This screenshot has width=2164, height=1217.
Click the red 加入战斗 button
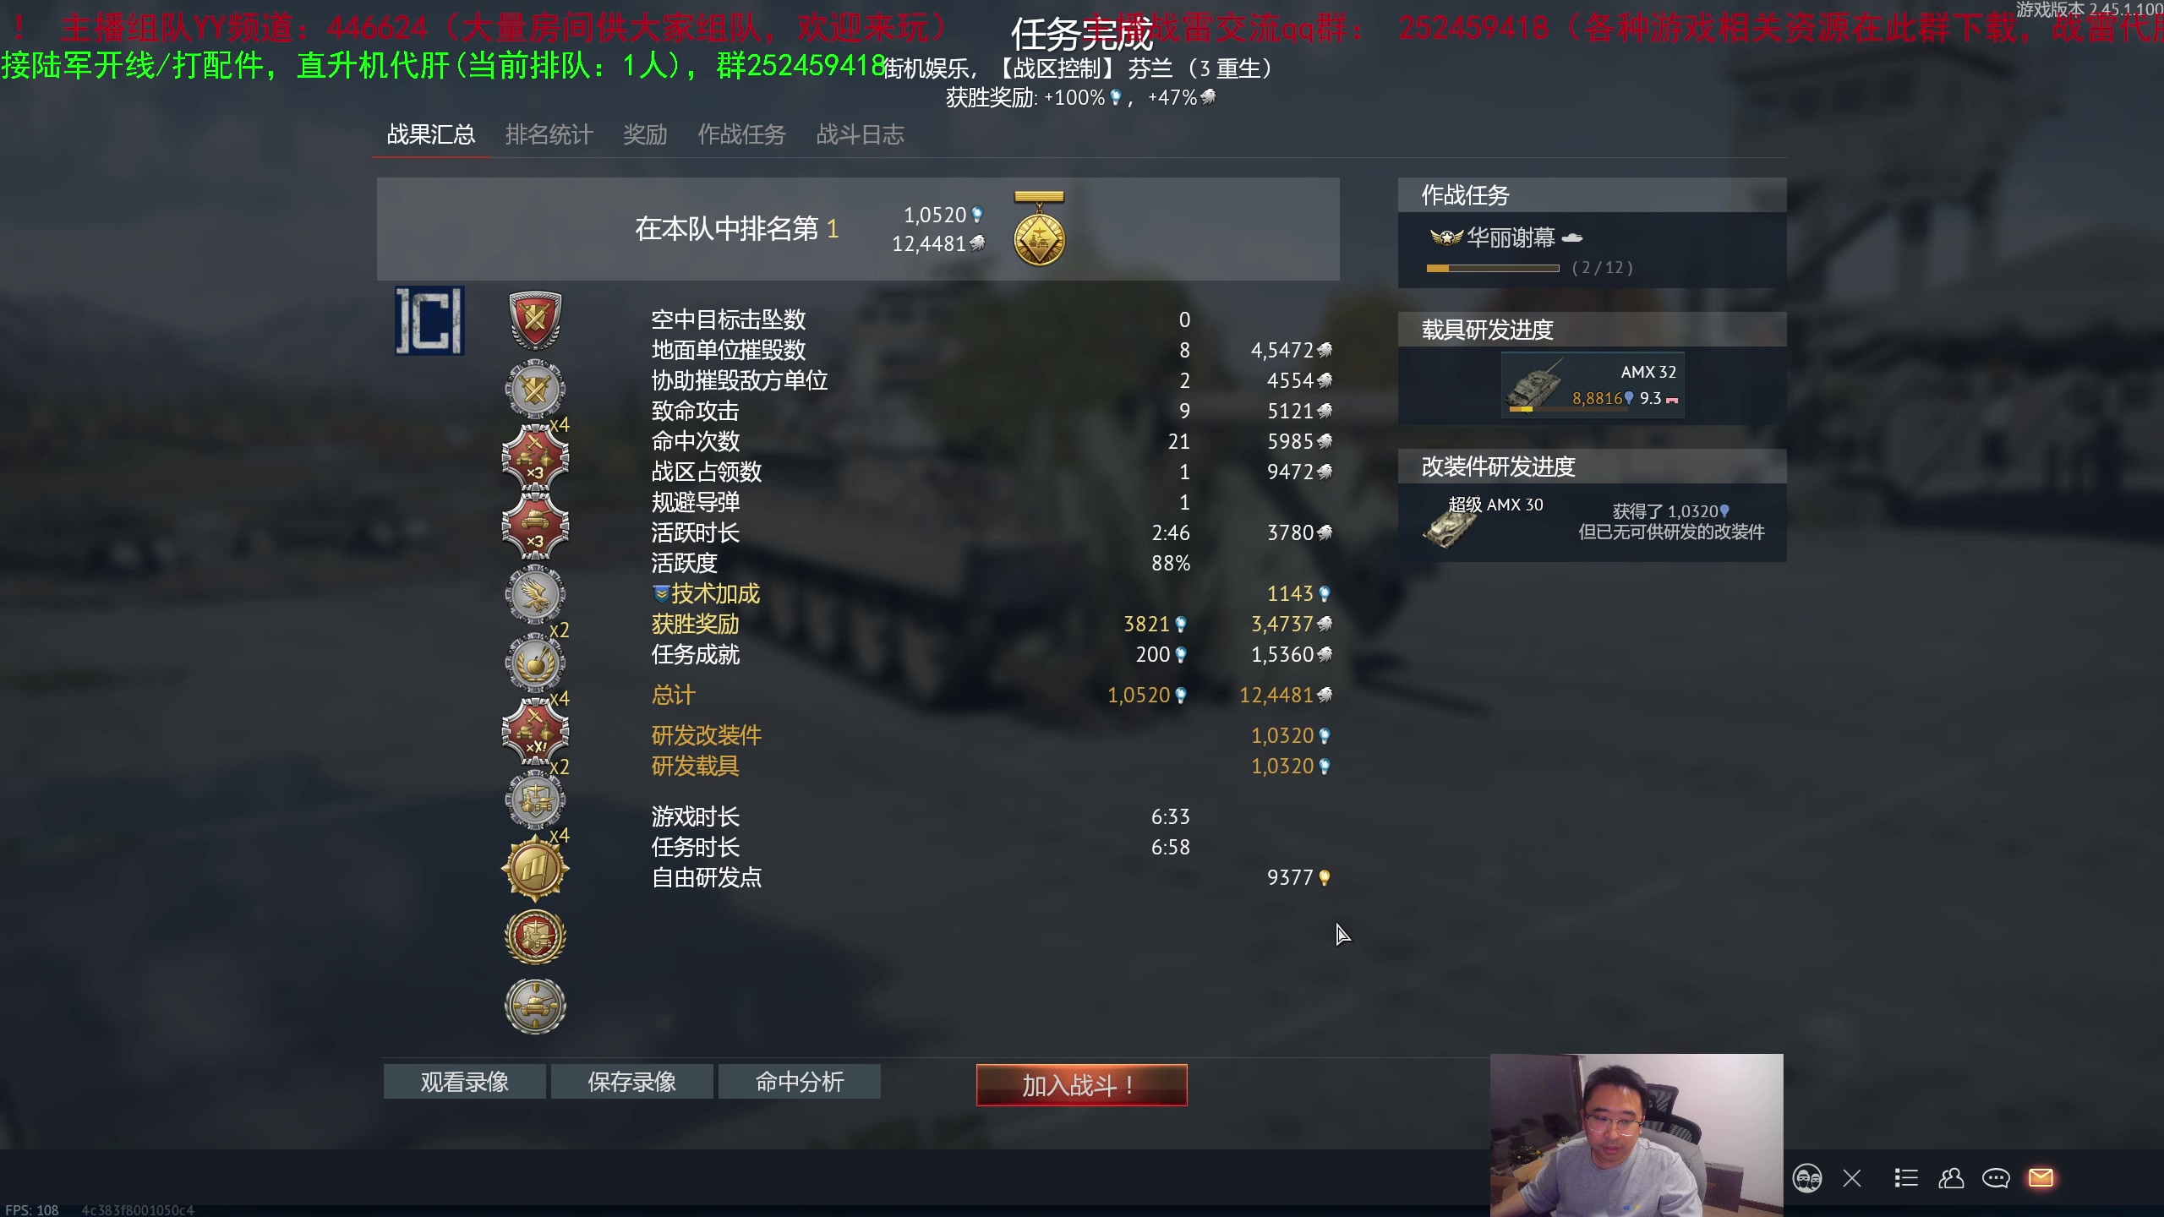tap(1081, 1084)
